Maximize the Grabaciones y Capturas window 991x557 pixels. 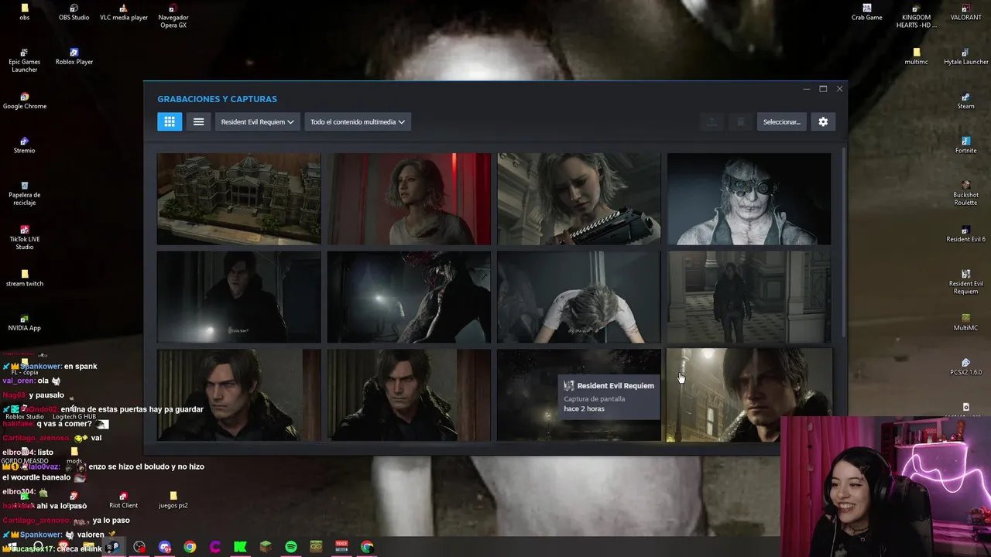click(823, 89)
